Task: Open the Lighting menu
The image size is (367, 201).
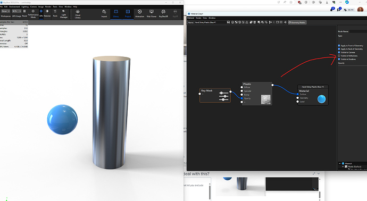Action: point(25,7)
